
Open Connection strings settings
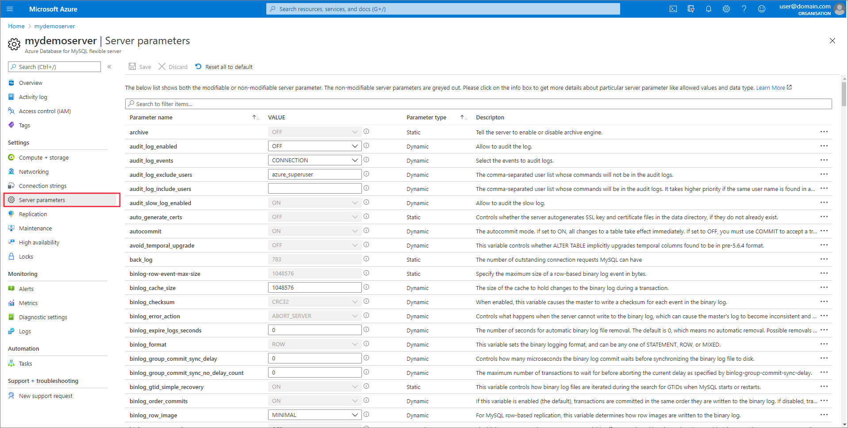(42, 185)
